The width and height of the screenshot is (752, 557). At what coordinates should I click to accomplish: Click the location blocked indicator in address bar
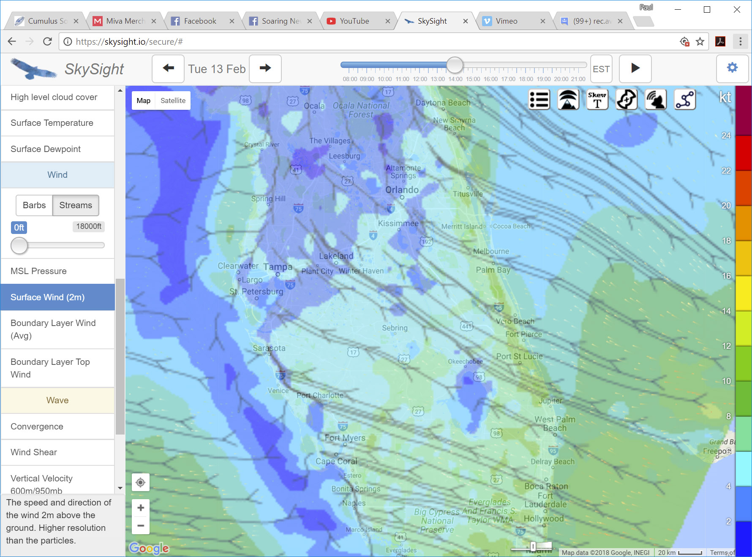685,41
